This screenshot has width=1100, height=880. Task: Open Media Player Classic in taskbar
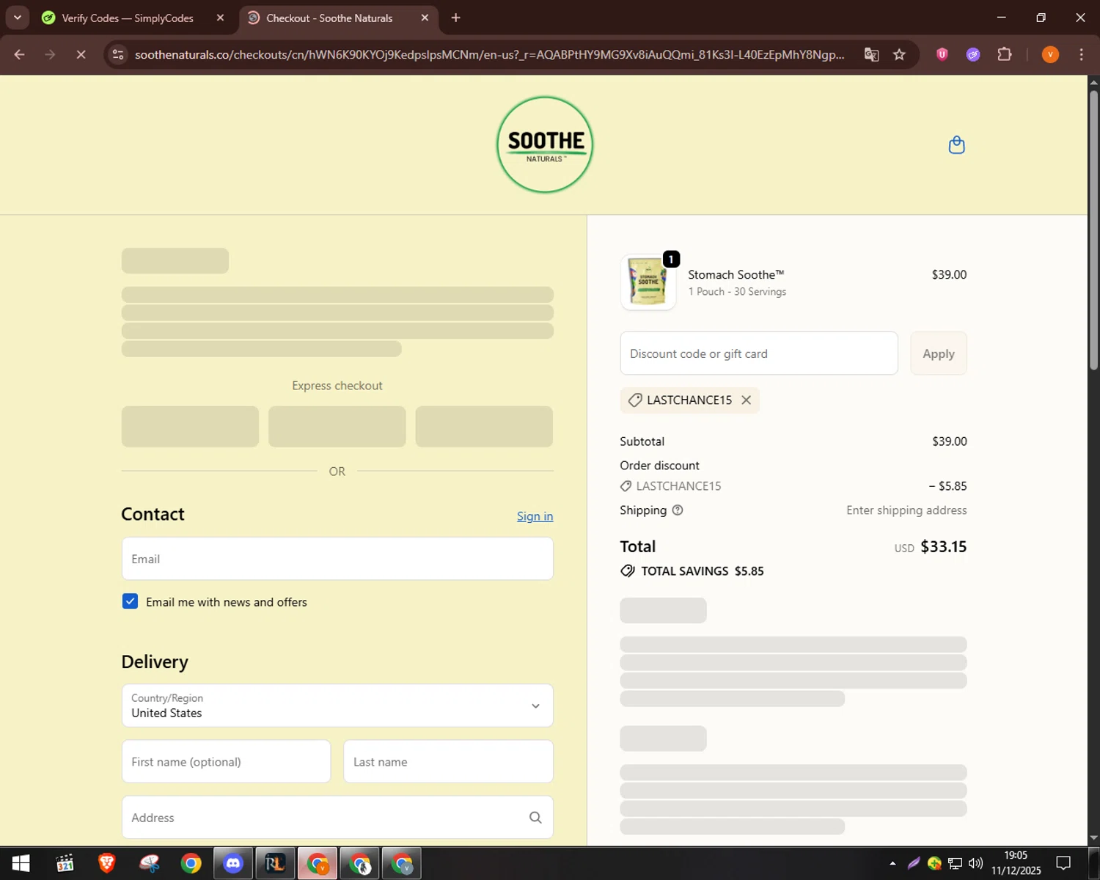[65, 863]
